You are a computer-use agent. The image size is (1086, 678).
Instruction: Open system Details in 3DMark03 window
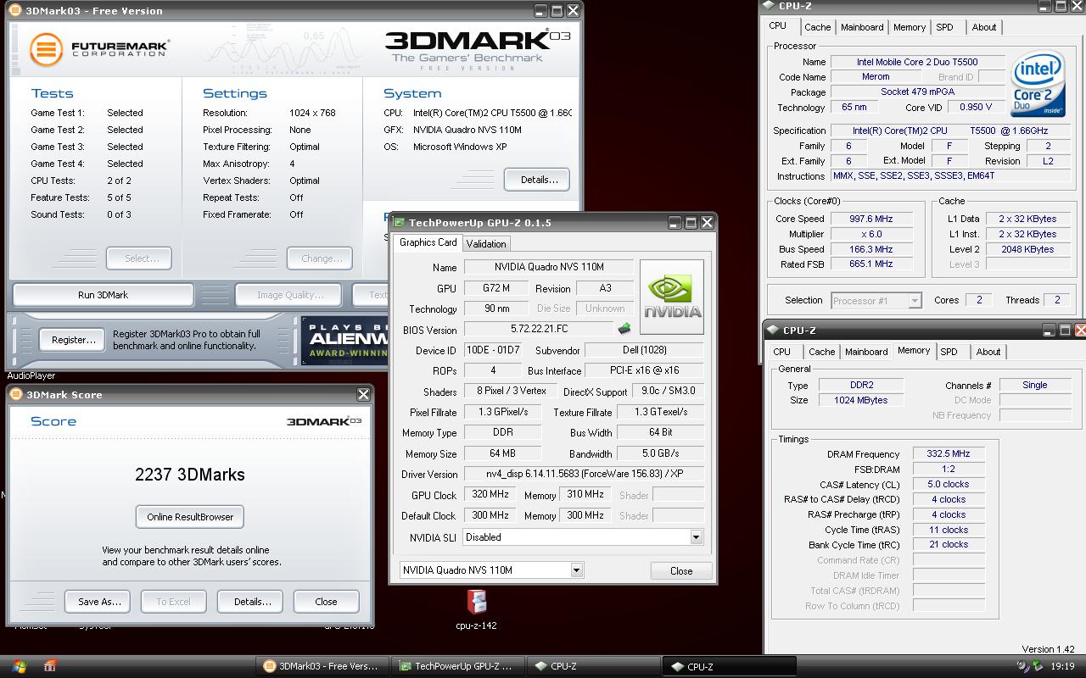tap(539, 179)
